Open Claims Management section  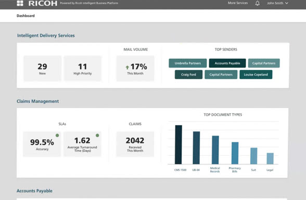pyautogui.click(x=37, y=101)
